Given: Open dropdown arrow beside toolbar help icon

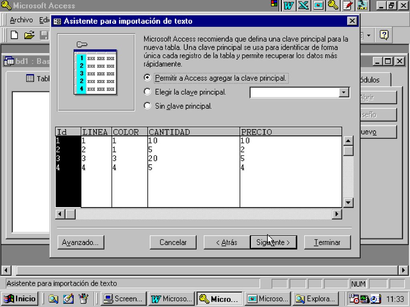Looking at the screenshot, I should (x=369, y=35).
